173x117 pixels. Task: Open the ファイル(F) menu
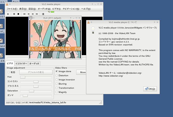(x=12, y=9)
